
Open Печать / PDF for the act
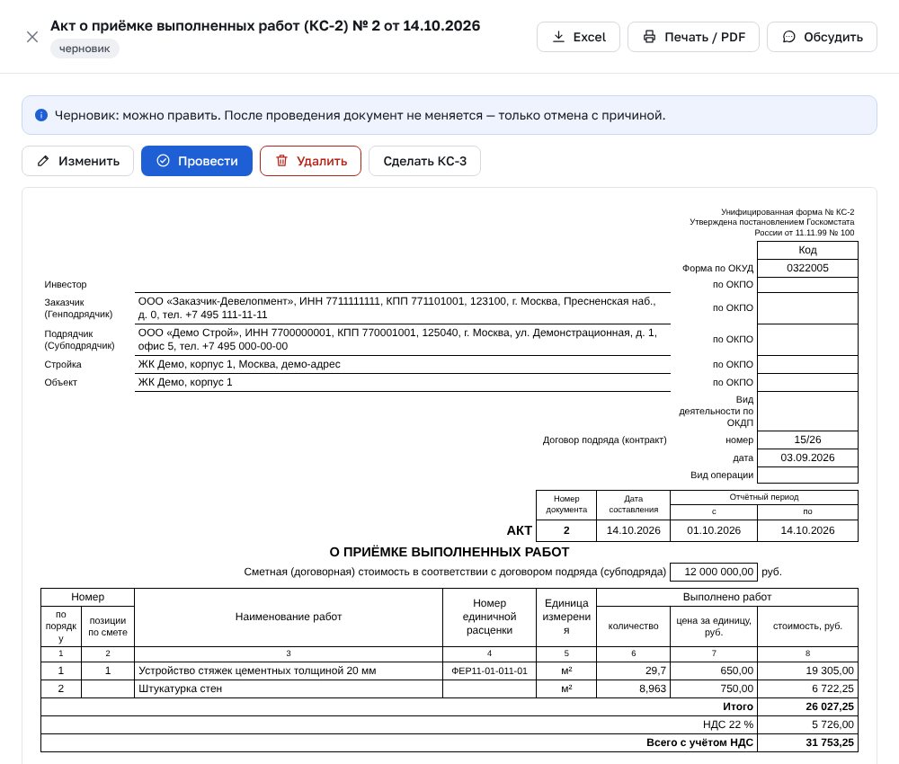coord(693,37)
